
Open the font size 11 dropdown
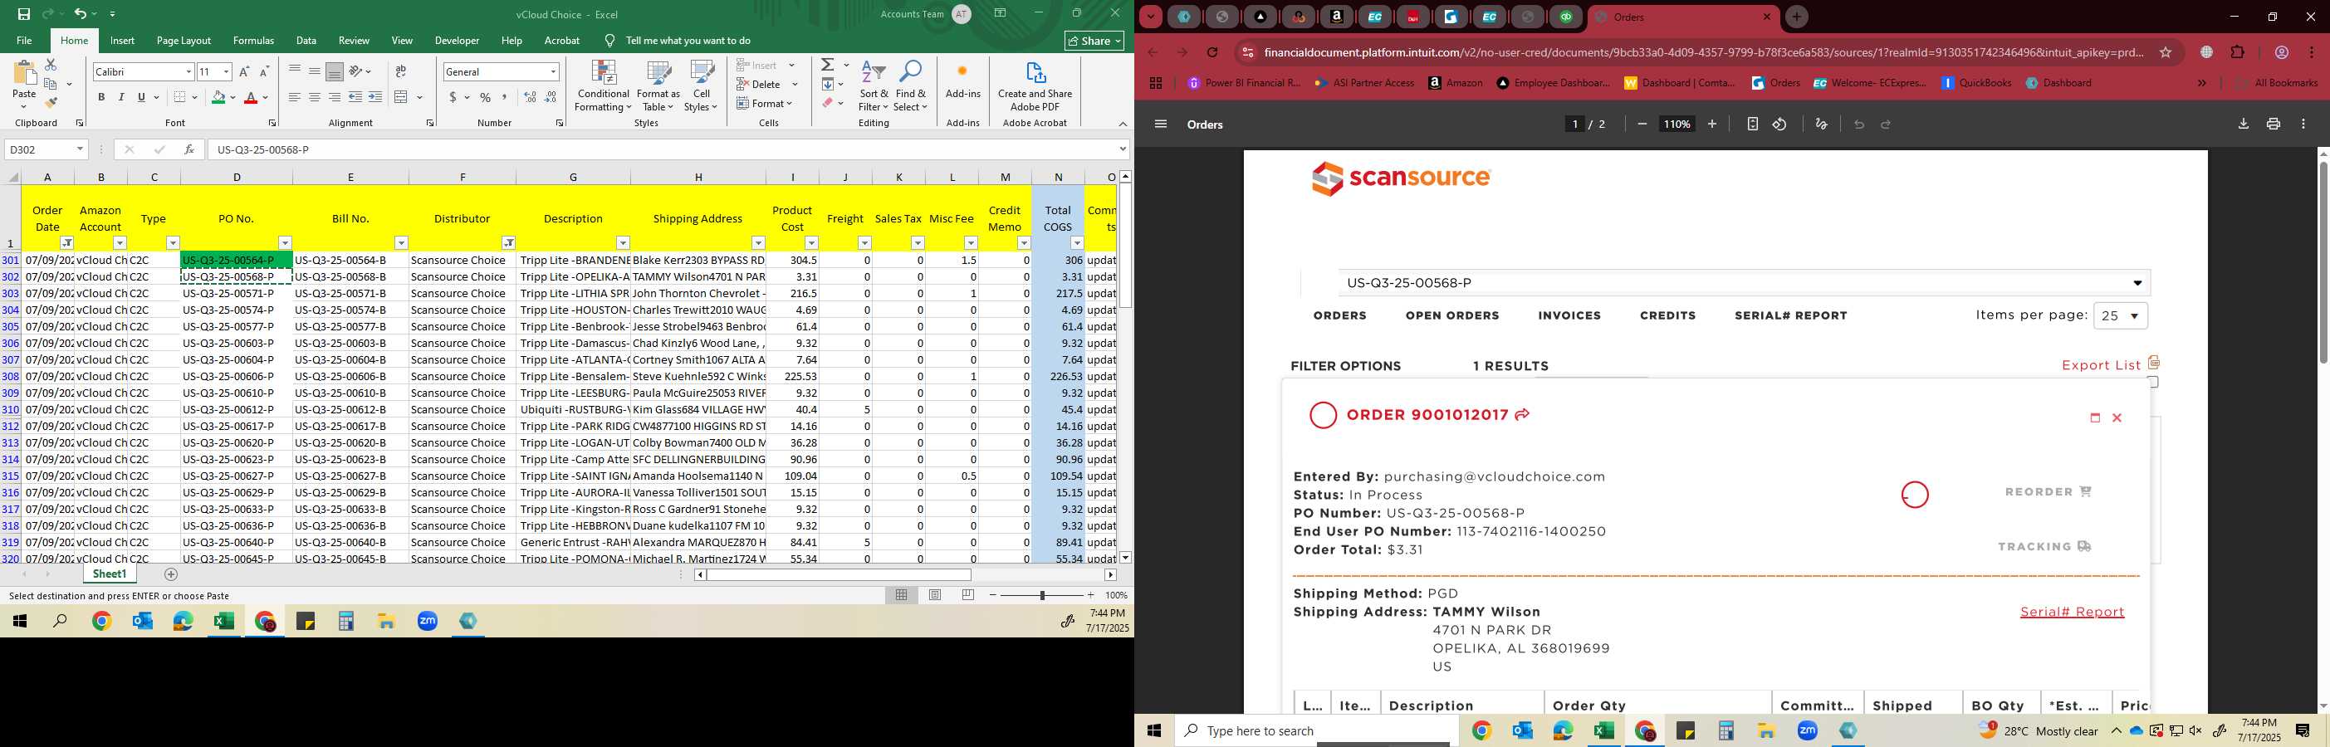click(226, 72)
